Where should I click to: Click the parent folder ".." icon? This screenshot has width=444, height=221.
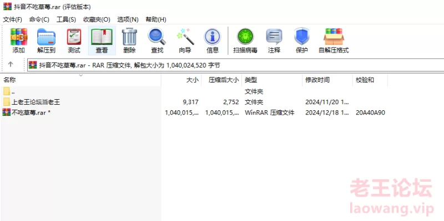coord(7,91)
